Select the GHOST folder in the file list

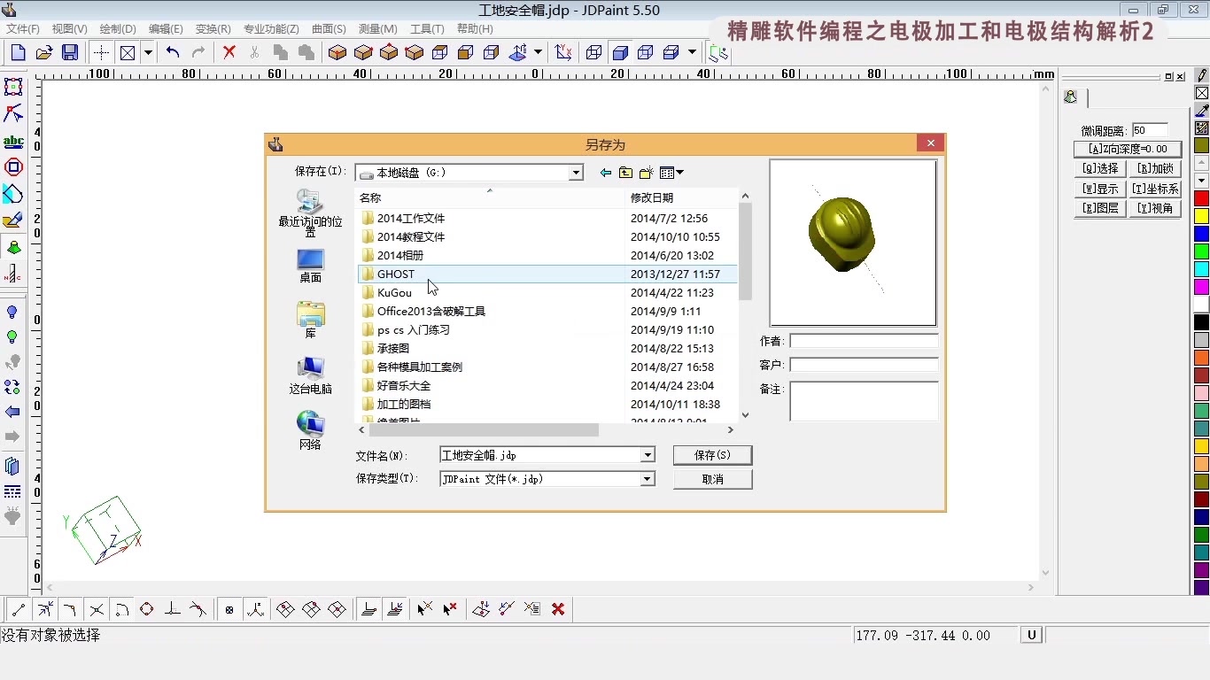[x=396, y=274]
